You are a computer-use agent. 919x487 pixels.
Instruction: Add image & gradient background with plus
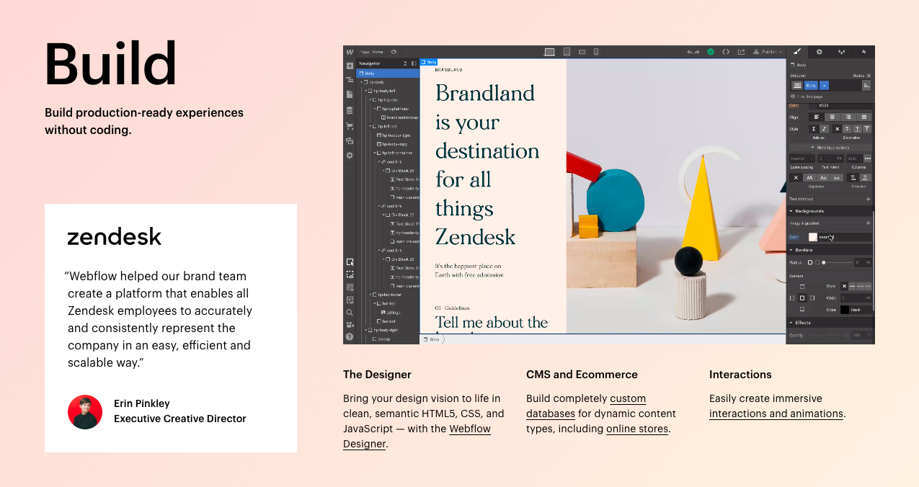coord(868,223)
